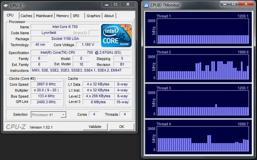257x160 pixels.
Task: Click the Instructions field listing MMX, SSE
Action: pyautogui.click(x=81, y=70)
